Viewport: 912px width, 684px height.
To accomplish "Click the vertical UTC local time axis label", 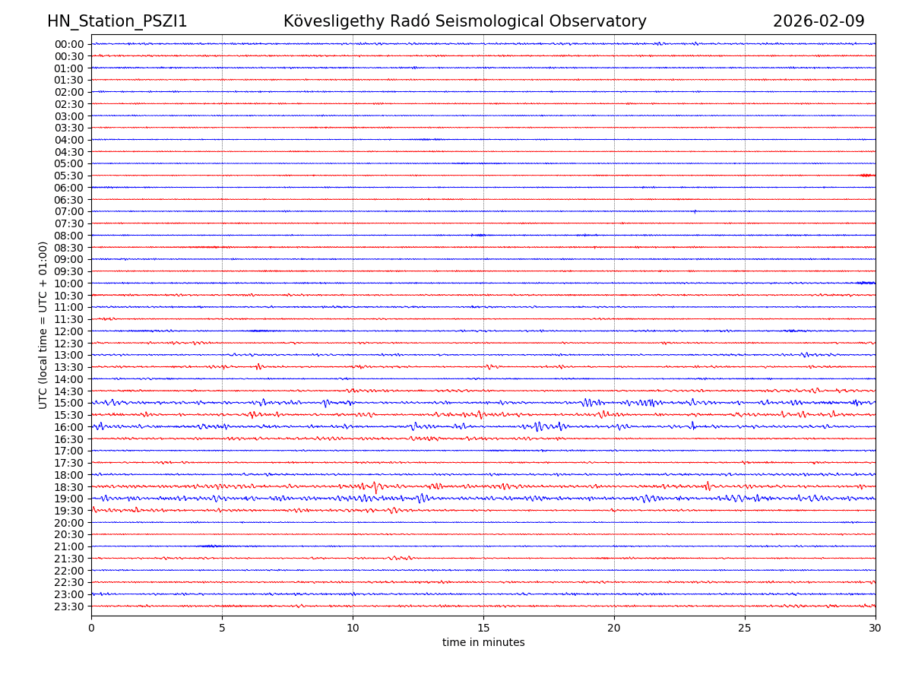I will [x=43, y=325].
